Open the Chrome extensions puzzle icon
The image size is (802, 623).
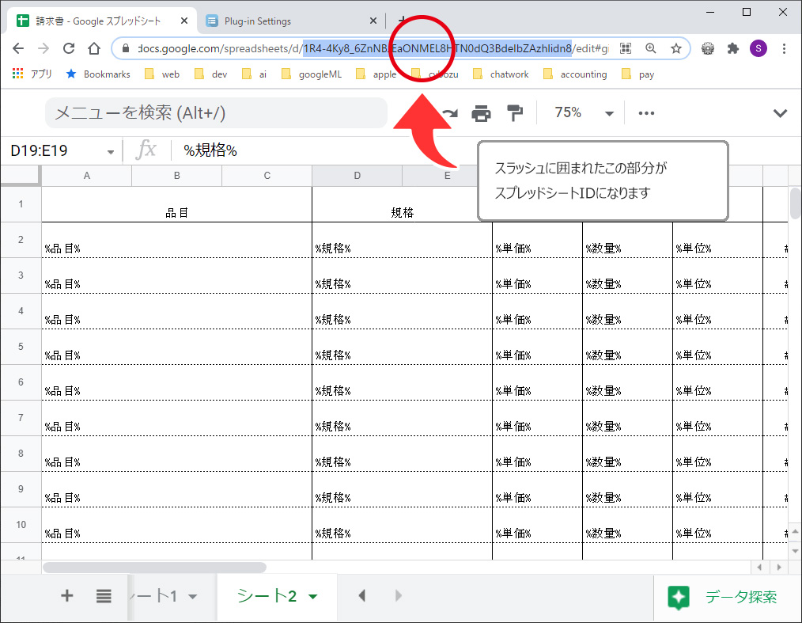pos(733,48)
